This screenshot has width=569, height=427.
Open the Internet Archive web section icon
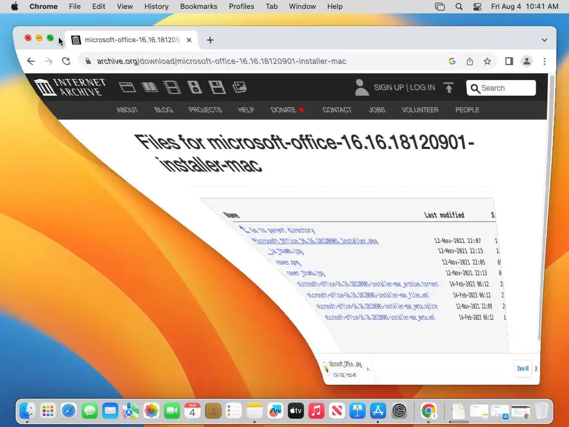(127, 87)
